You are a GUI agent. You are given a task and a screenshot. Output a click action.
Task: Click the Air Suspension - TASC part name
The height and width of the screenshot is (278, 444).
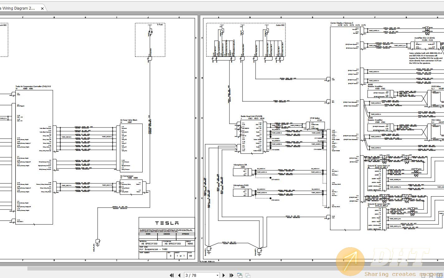153,249
